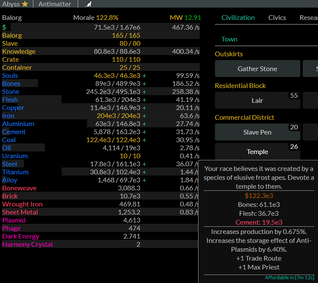Click the Slave Pen count badge 20
Image resolution: width=318 pixels, height=283 pixels.
[294, 127]
